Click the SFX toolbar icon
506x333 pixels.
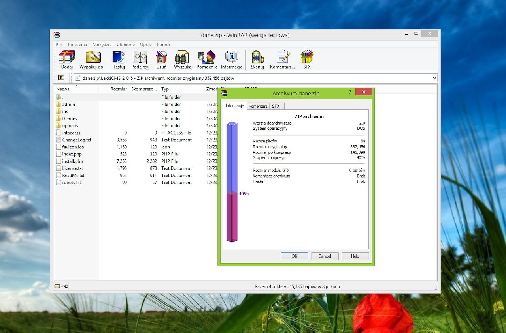point(307,57)
